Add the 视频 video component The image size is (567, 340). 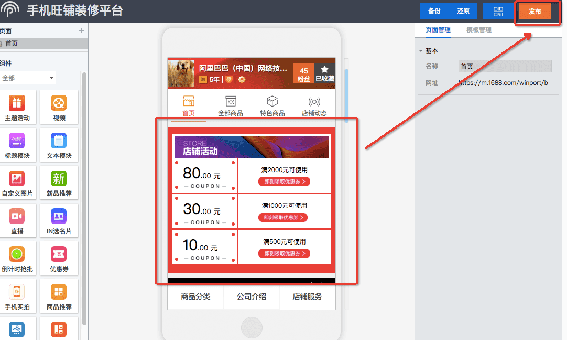pos(59,107)
